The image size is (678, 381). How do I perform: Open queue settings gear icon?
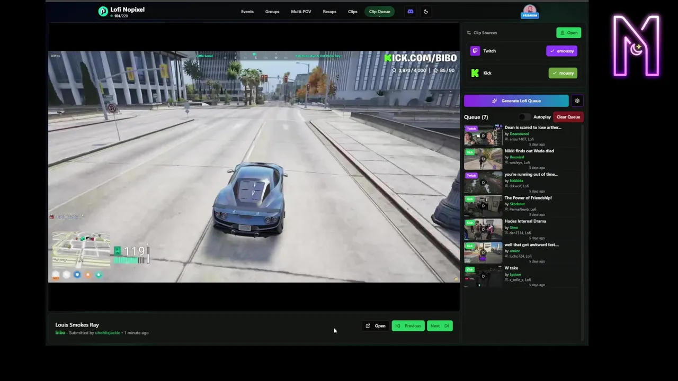577,101
